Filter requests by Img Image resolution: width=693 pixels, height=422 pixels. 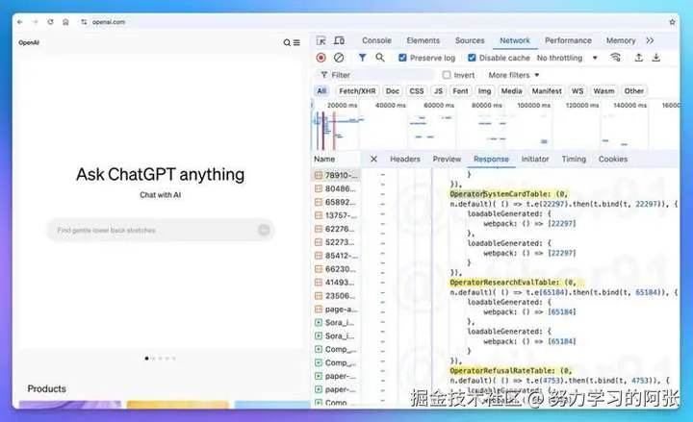click(484, 91)
